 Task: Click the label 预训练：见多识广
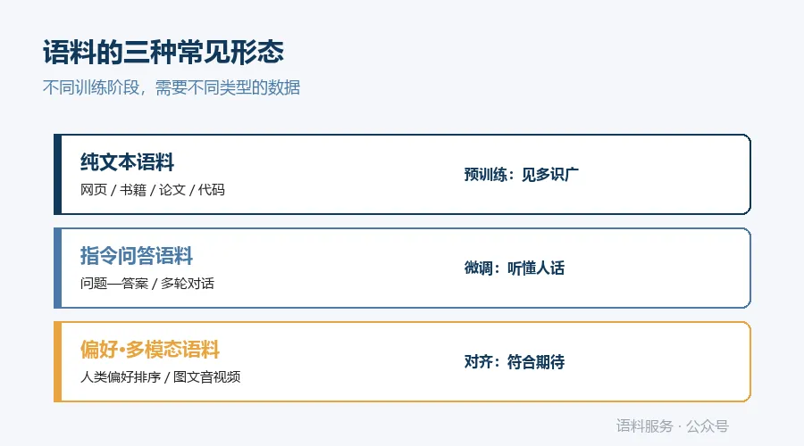point(522,175)
